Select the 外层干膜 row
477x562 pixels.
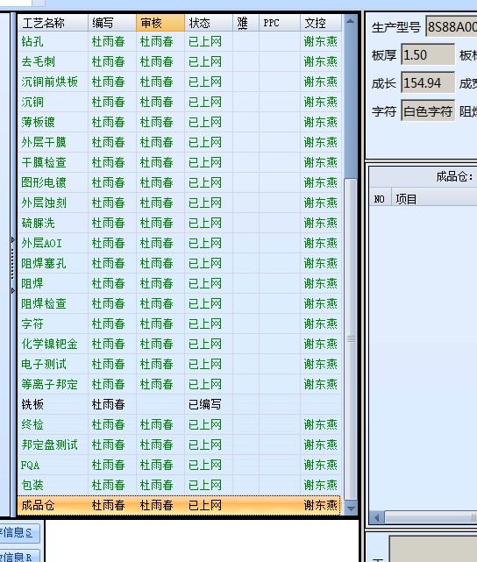(x=180, y=142)
